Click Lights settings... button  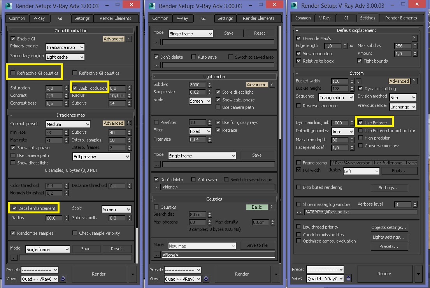[x=389, y=237]
